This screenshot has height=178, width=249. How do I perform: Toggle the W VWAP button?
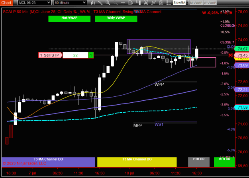[x=210, y=3]
